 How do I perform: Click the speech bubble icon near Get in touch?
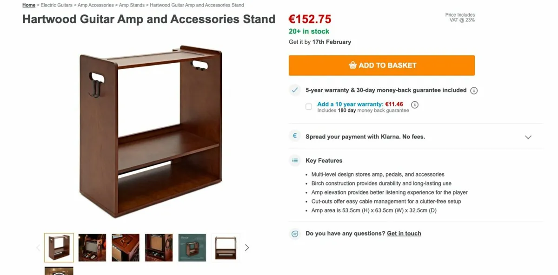point(294,234)
